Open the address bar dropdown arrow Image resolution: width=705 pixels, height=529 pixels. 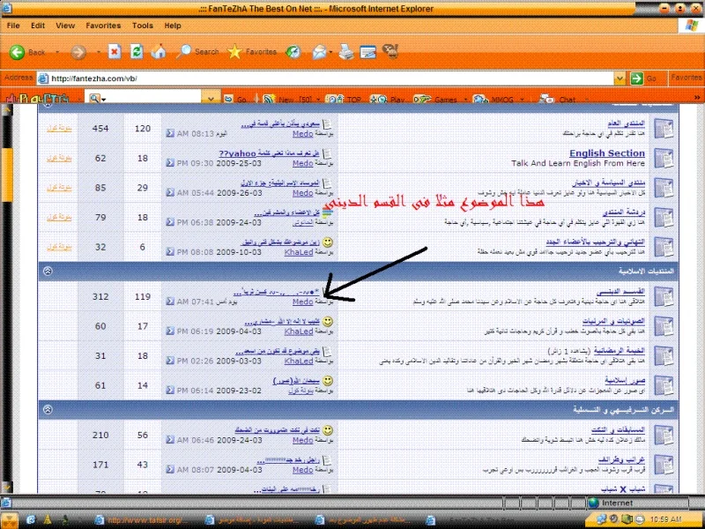(x=631, y=78)
